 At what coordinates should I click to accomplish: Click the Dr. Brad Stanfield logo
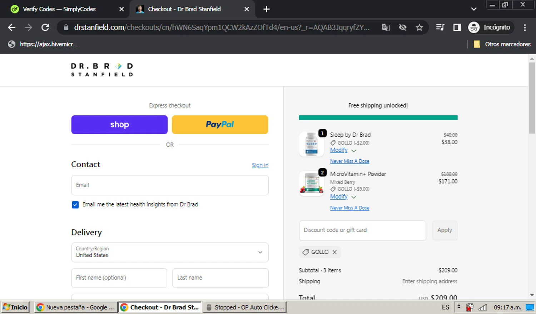102,70
